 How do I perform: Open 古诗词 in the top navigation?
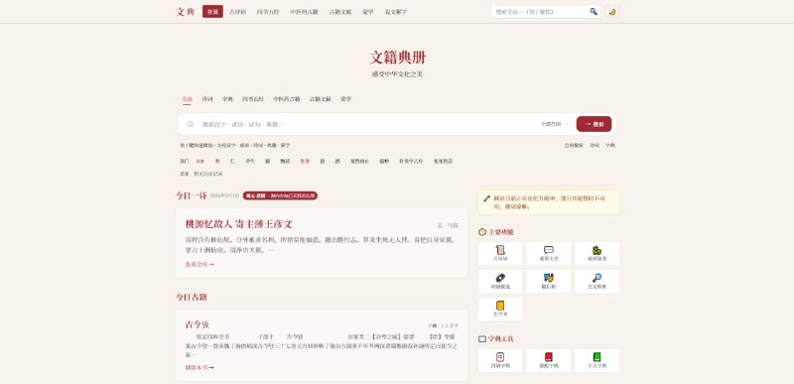[237, 12]
